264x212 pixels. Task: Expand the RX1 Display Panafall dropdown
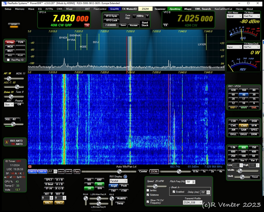click(x=118, y=181)
